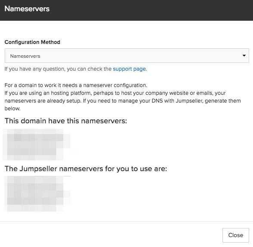Screen dimensions: 253x247
Task: Select the blurred Jumpseller nameservers block
Action: 37,194
